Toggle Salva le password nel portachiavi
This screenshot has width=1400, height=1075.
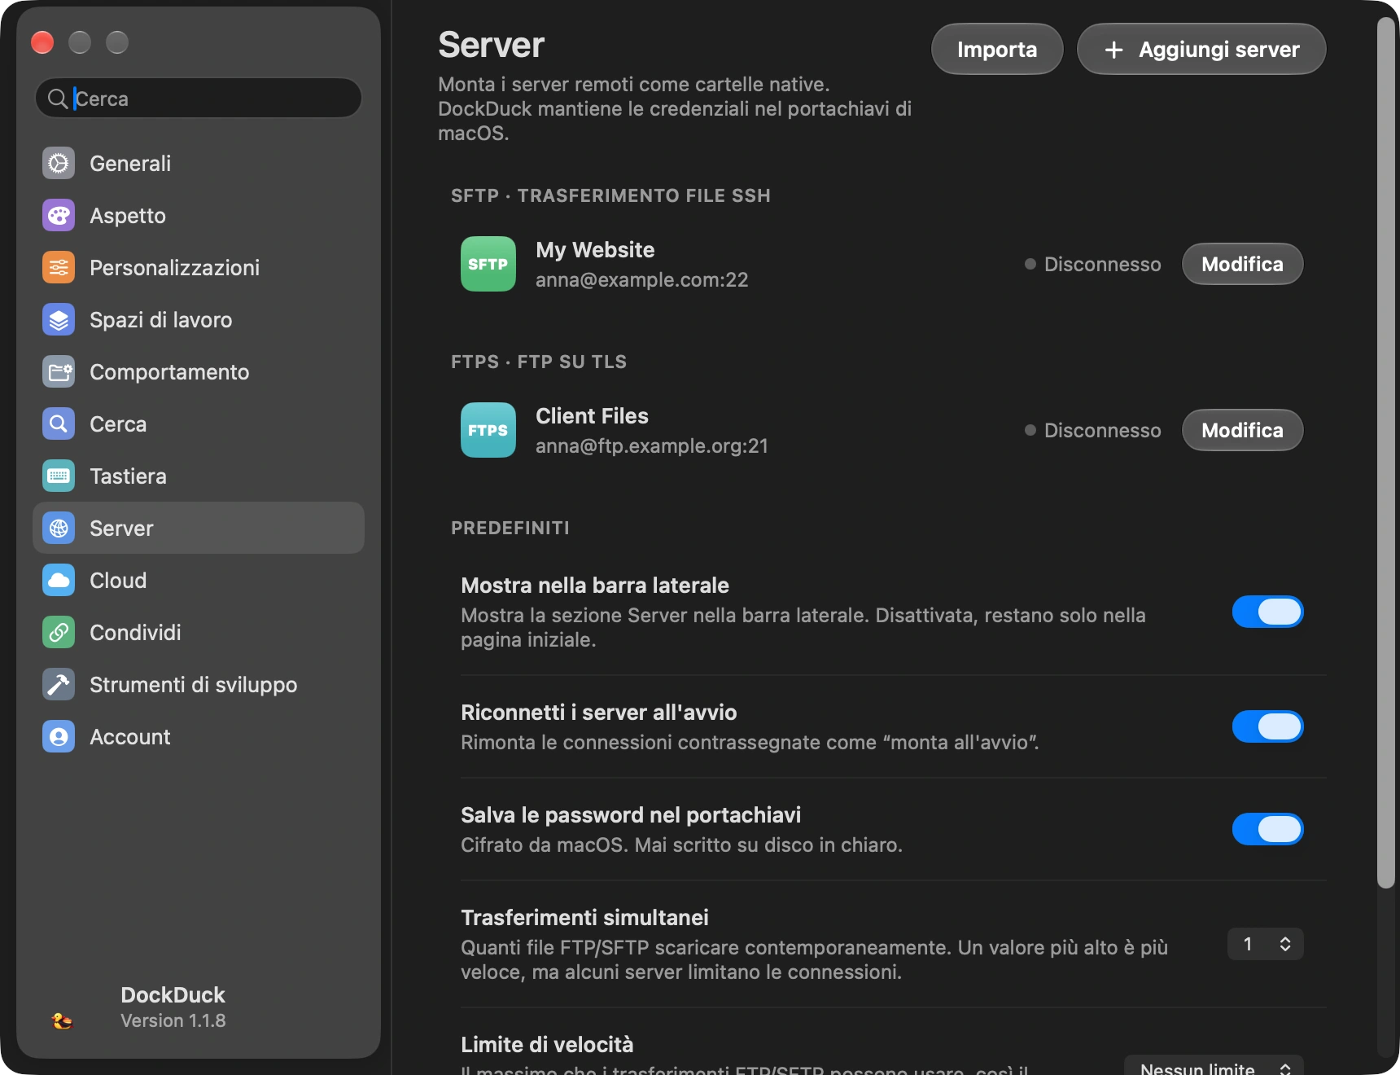[x=1267, y=829]
